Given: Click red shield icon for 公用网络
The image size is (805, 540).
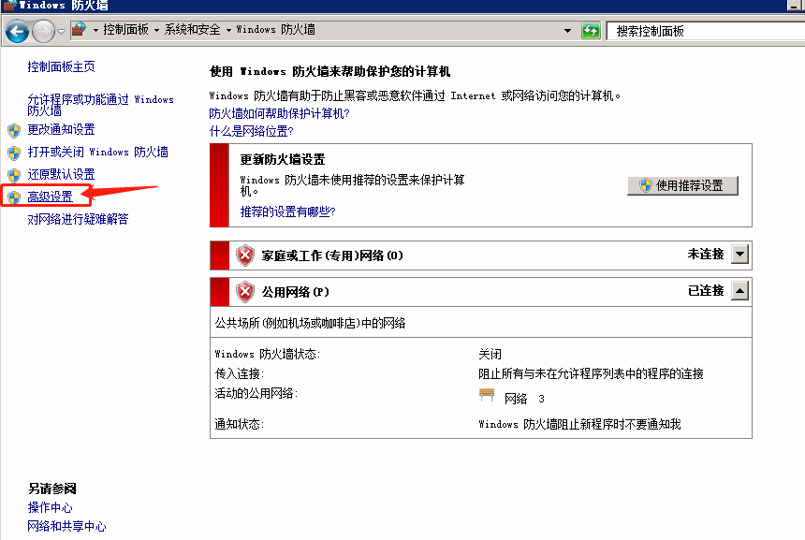Looking at the screenshot, I should [x=245, y=292].
